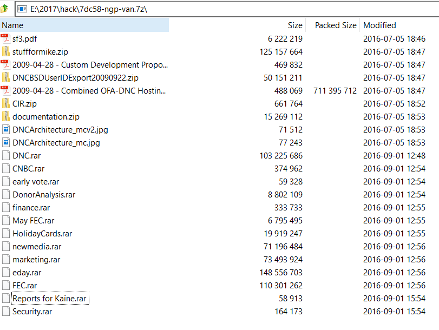Select DonorAnalysis.rar in the file list
Viewport: 439px width, 330px height.
pyautogui.click(x=44, y=195)
